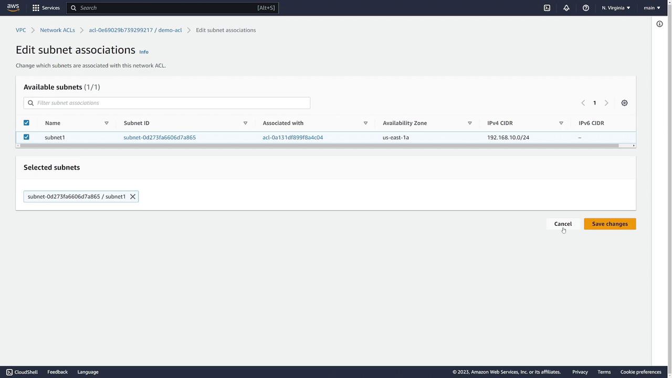Open Cookie preferences footer link
The width and height of the screenshot is (672, 378).
[x=640, y=372]
